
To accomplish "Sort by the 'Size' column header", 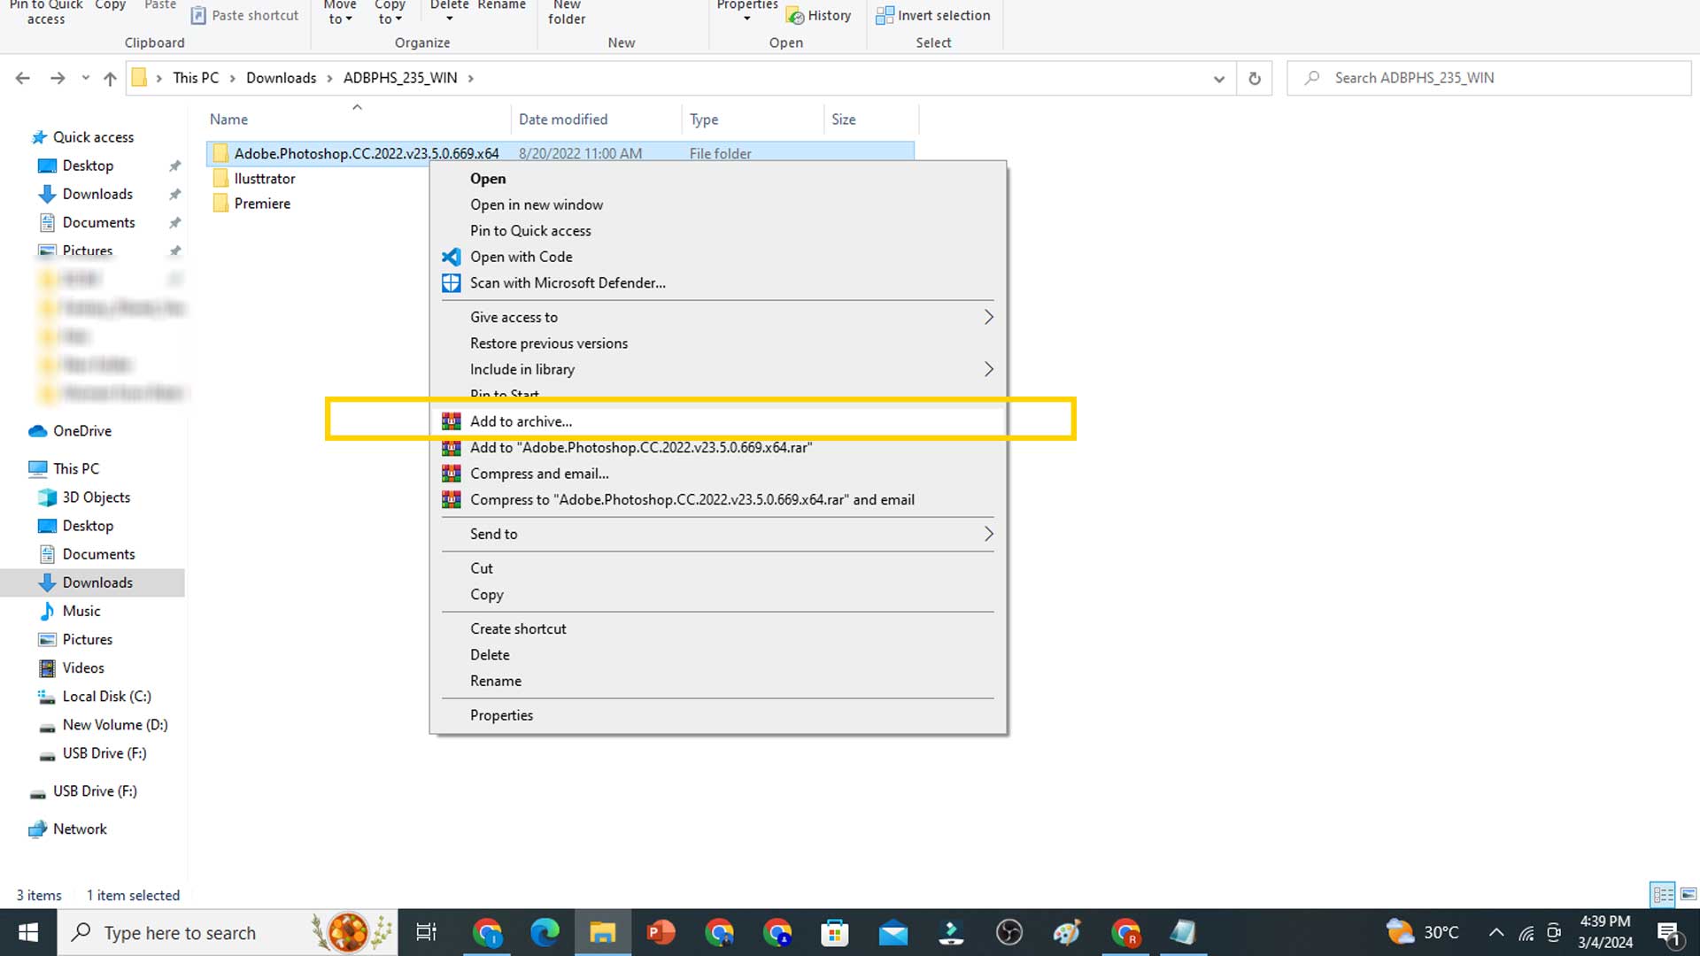I will (843, 119).
